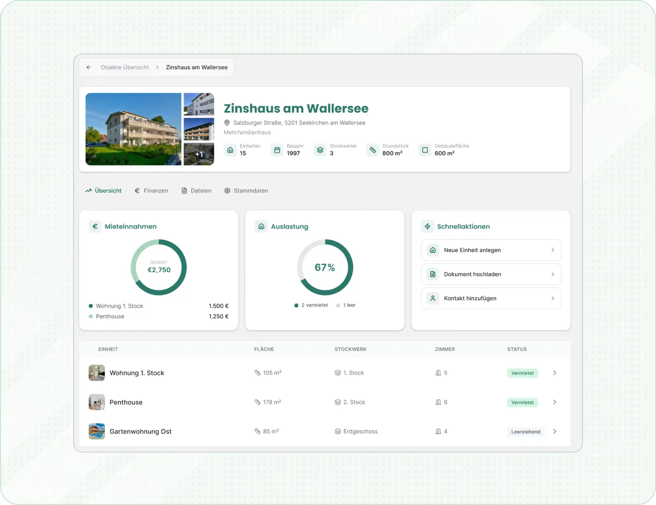Click the back arrow in the breadcrumb
The width and height of the screenshot is (656, 505).
coord(89,67)
